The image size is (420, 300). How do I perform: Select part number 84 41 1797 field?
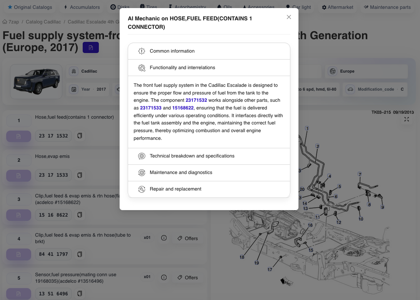(53, 254)
